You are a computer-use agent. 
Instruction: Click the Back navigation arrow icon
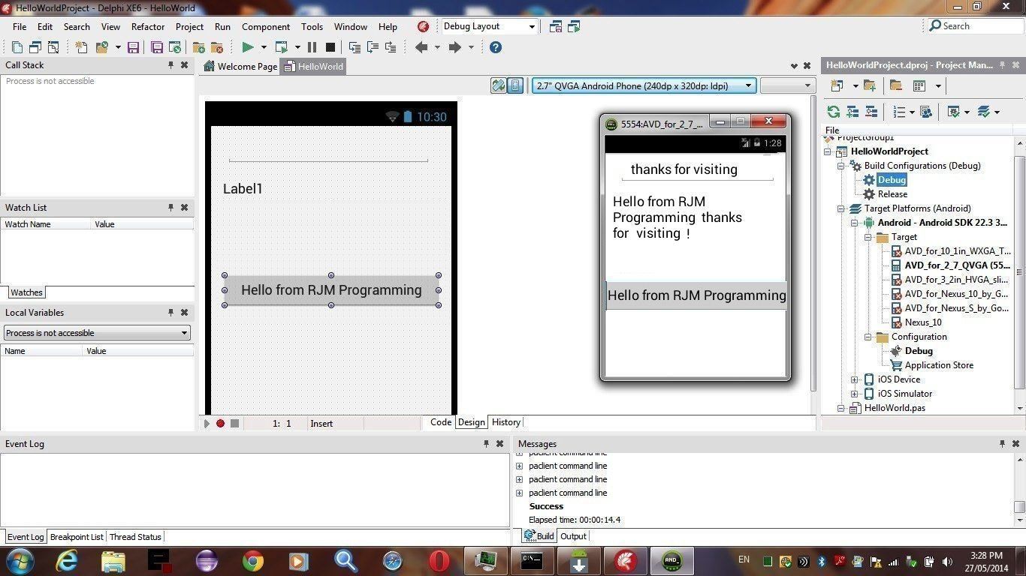click(x=421, y=47)
